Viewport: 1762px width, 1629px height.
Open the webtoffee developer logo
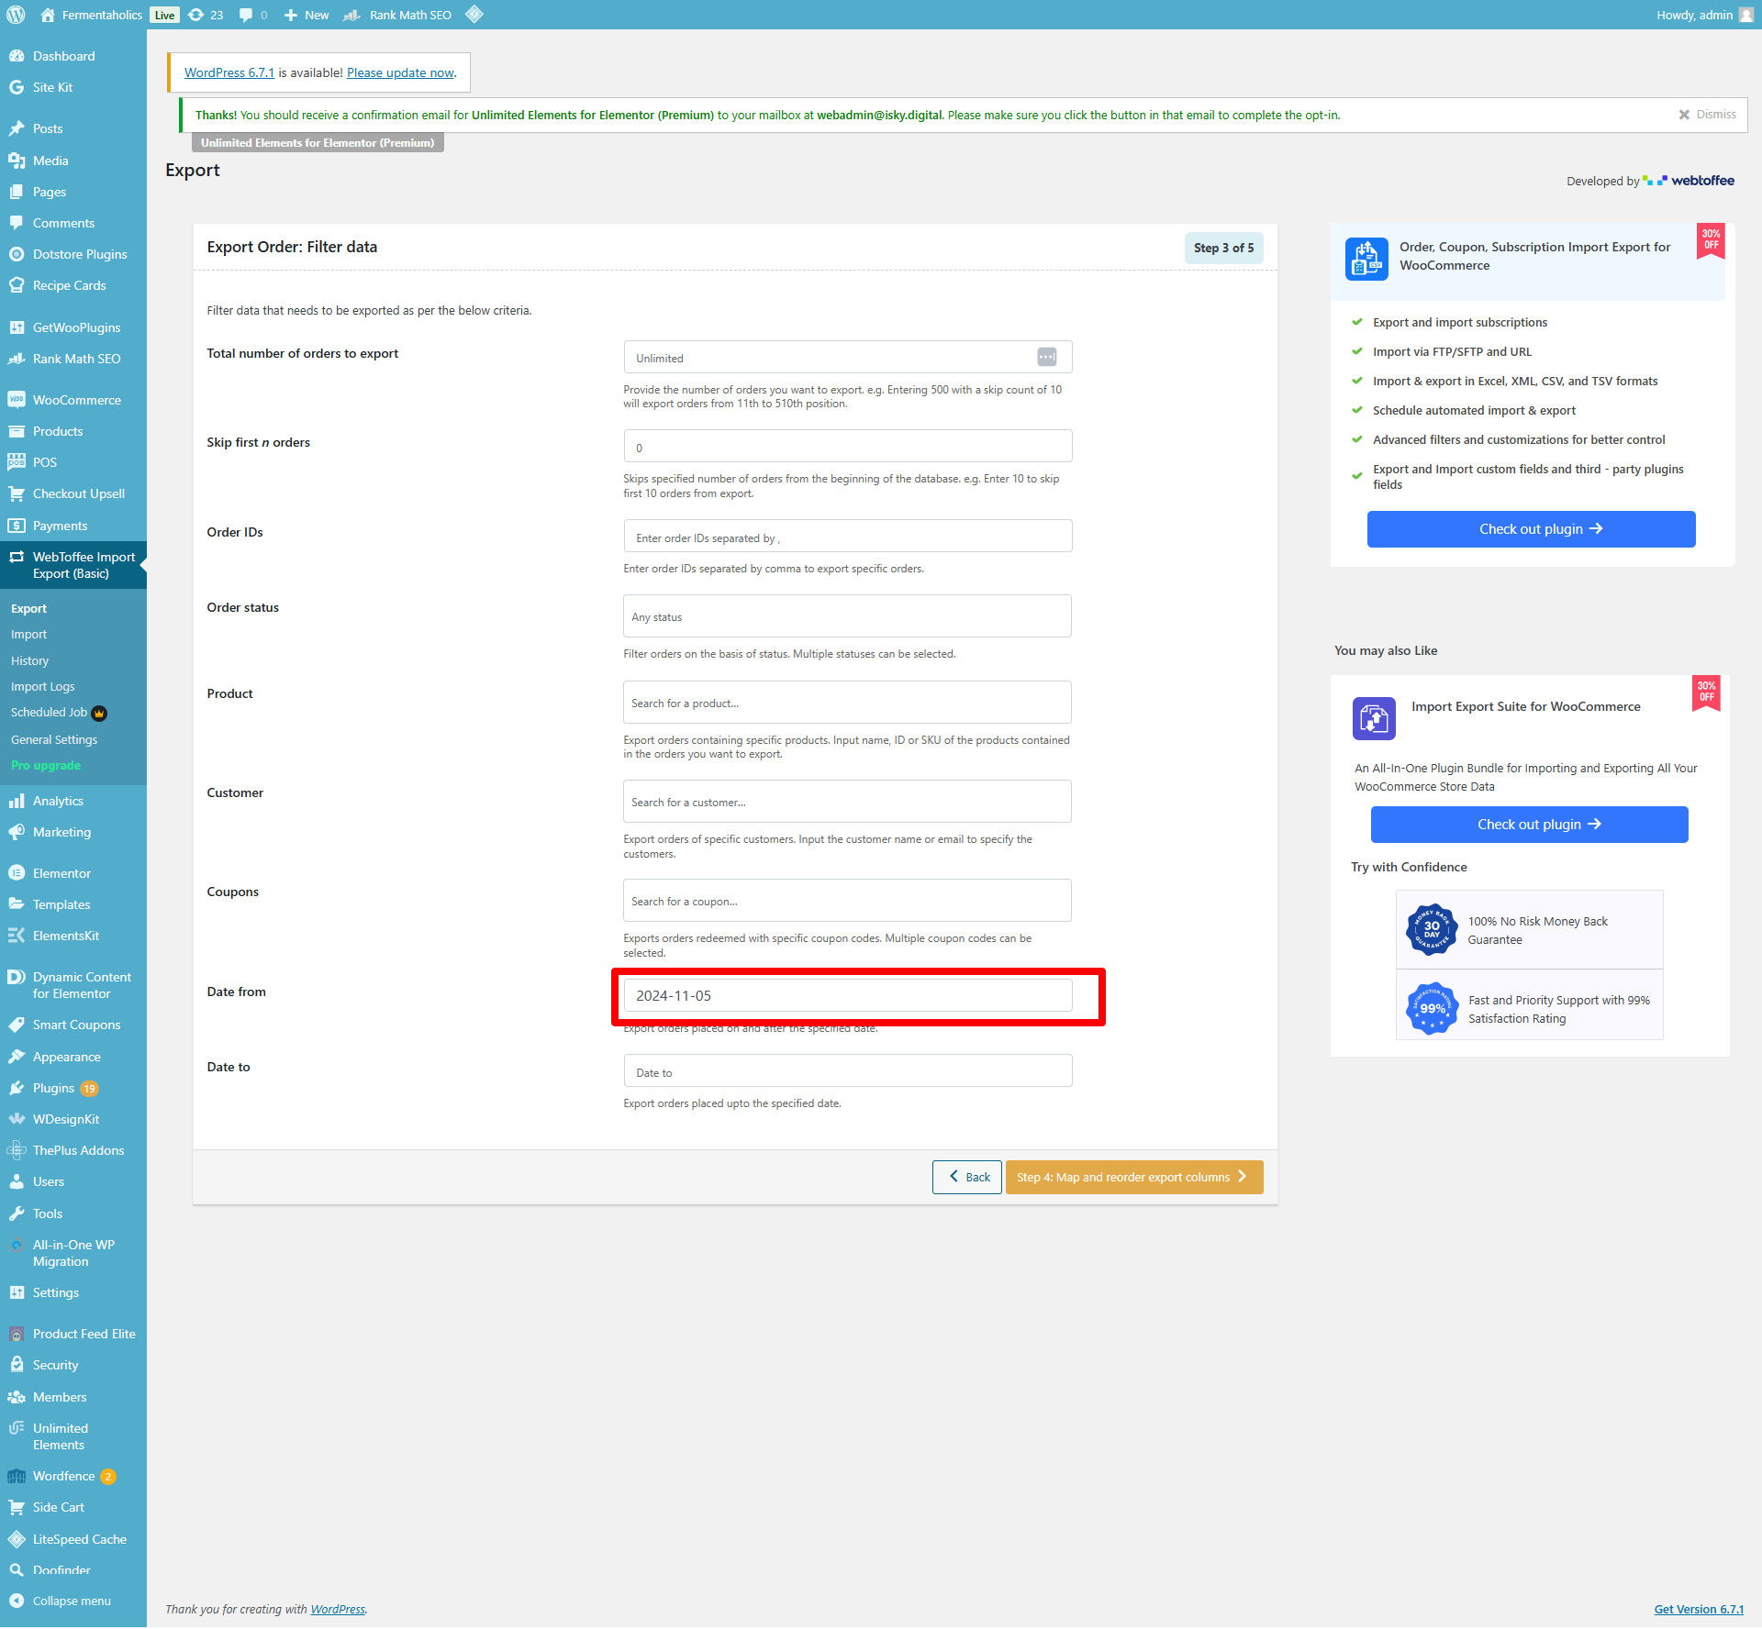point(1689,181)
